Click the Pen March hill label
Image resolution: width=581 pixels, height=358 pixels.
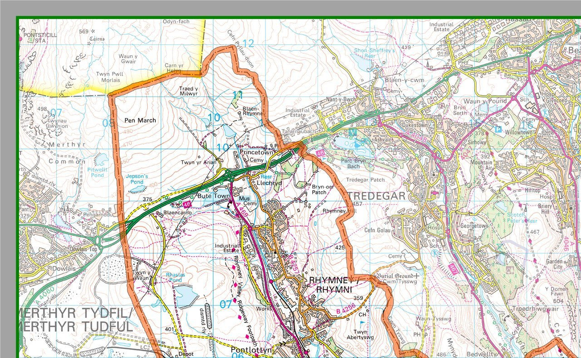click(x=140, y=121)
